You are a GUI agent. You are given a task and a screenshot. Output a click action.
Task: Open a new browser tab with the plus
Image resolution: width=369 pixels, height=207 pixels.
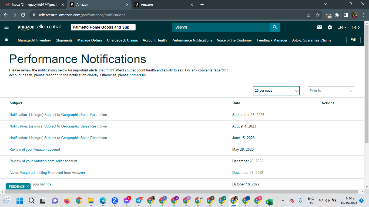click(202, 5)
